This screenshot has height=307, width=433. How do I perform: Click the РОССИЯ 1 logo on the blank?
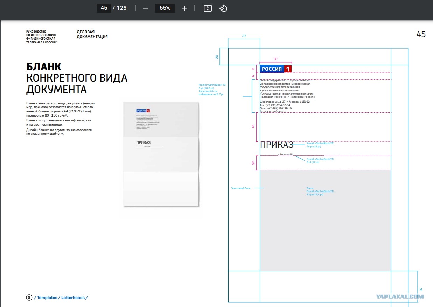coord(275,69)
